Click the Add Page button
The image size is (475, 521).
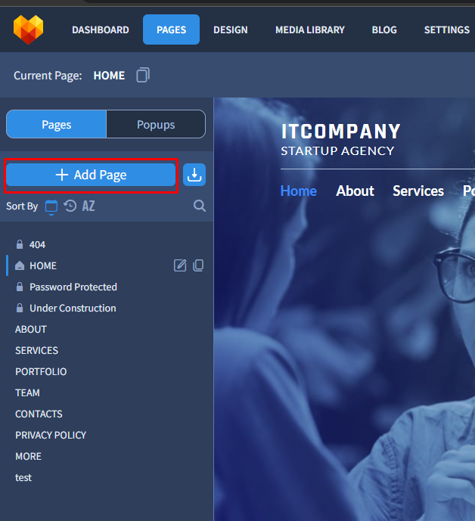click(x=91, y=175)
